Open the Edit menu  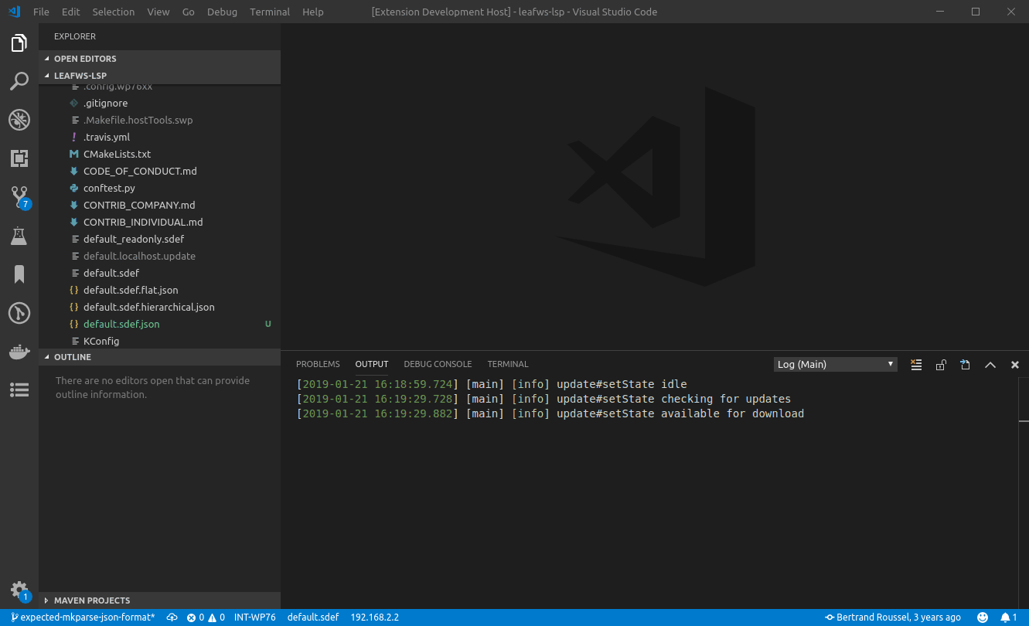click(71, 12)
